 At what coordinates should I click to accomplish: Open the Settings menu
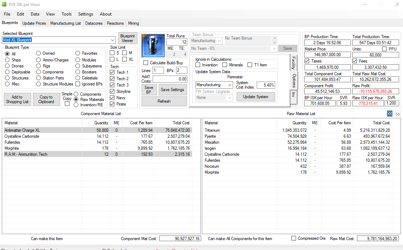[86, 14]
